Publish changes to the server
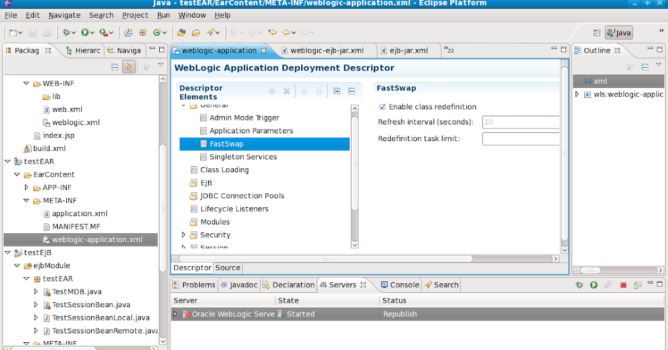This screenshot has height=350, width=668. 638,284
